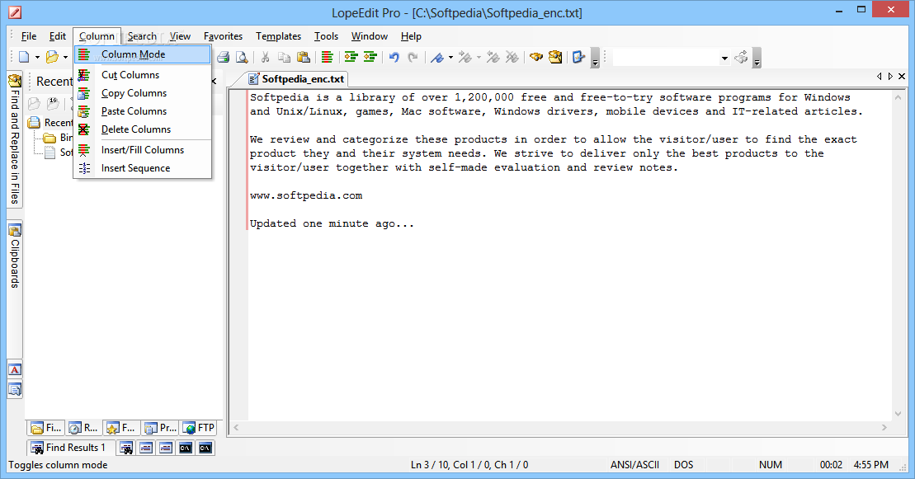Toggle Column Mode in the Column menu
This screenshot has height=479, width=915.
point(143,54)
